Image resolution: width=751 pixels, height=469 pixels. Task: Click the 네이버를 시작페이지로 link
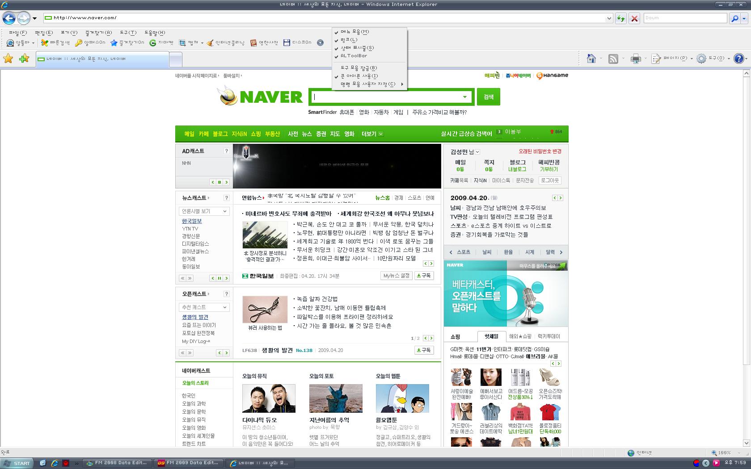[196, 76]
